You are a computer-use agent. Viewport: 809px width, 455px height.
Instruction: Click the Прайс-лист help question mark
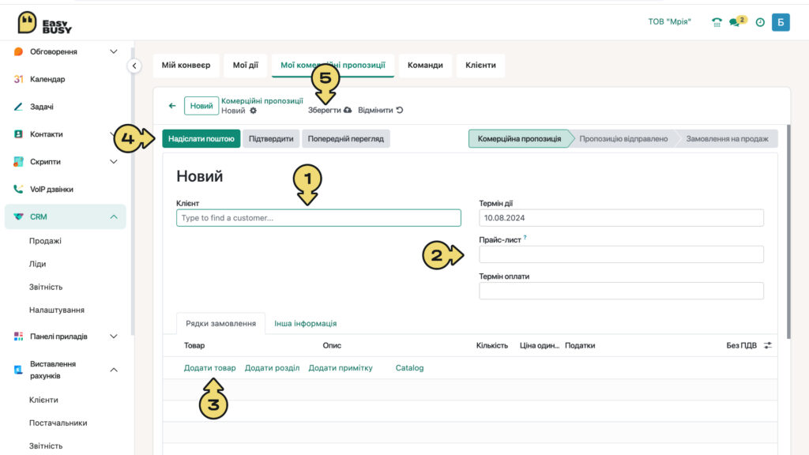point(525,237)
